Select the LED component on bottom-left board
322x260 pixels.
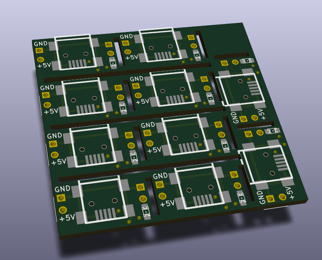[146, 211]
